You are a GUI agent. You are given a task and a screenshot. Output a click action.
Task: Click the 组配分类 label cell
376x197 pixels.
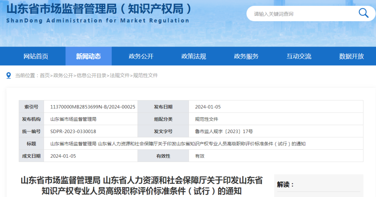(x=163, y=119)
